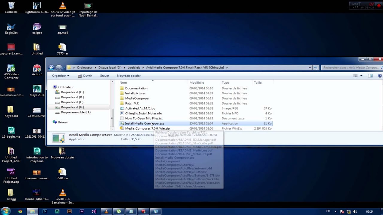Click the Graver toolbar button

tap(104, 76)
